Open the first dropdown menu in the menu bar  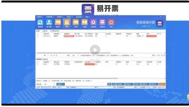(40, 17)
